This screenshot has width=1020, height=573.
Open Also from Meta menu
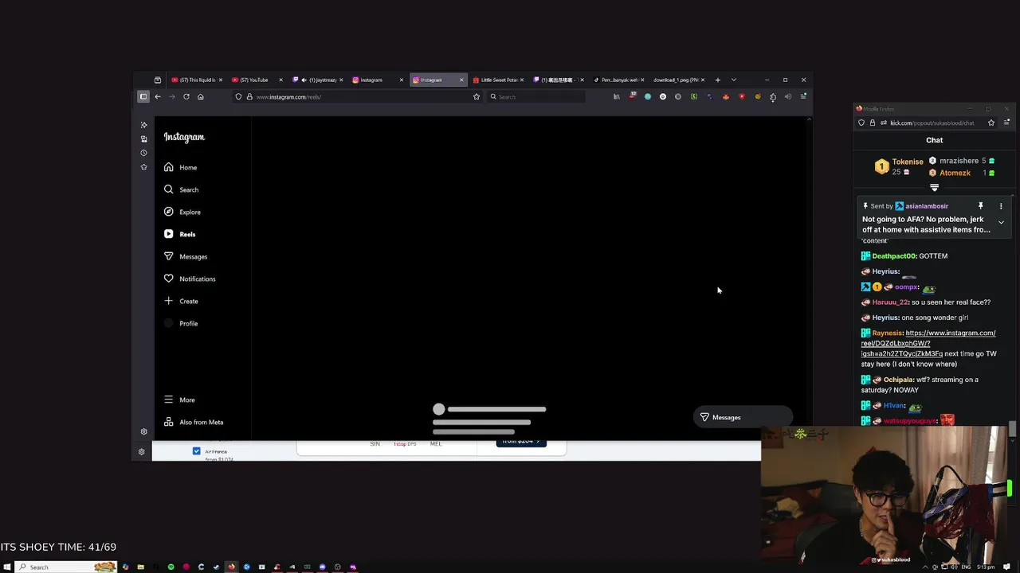[x=194, y=422]
